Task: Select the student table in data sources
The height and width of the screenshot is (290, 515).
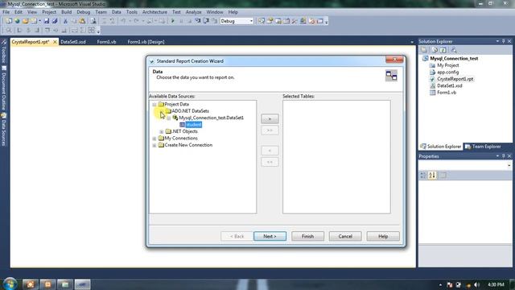Action: (193, 125)
